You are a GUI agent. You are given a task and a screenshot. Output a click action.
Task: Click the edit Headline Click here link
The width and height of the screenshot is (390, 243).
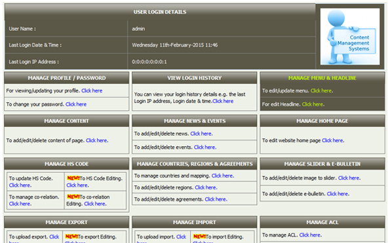tap(313, 104)
